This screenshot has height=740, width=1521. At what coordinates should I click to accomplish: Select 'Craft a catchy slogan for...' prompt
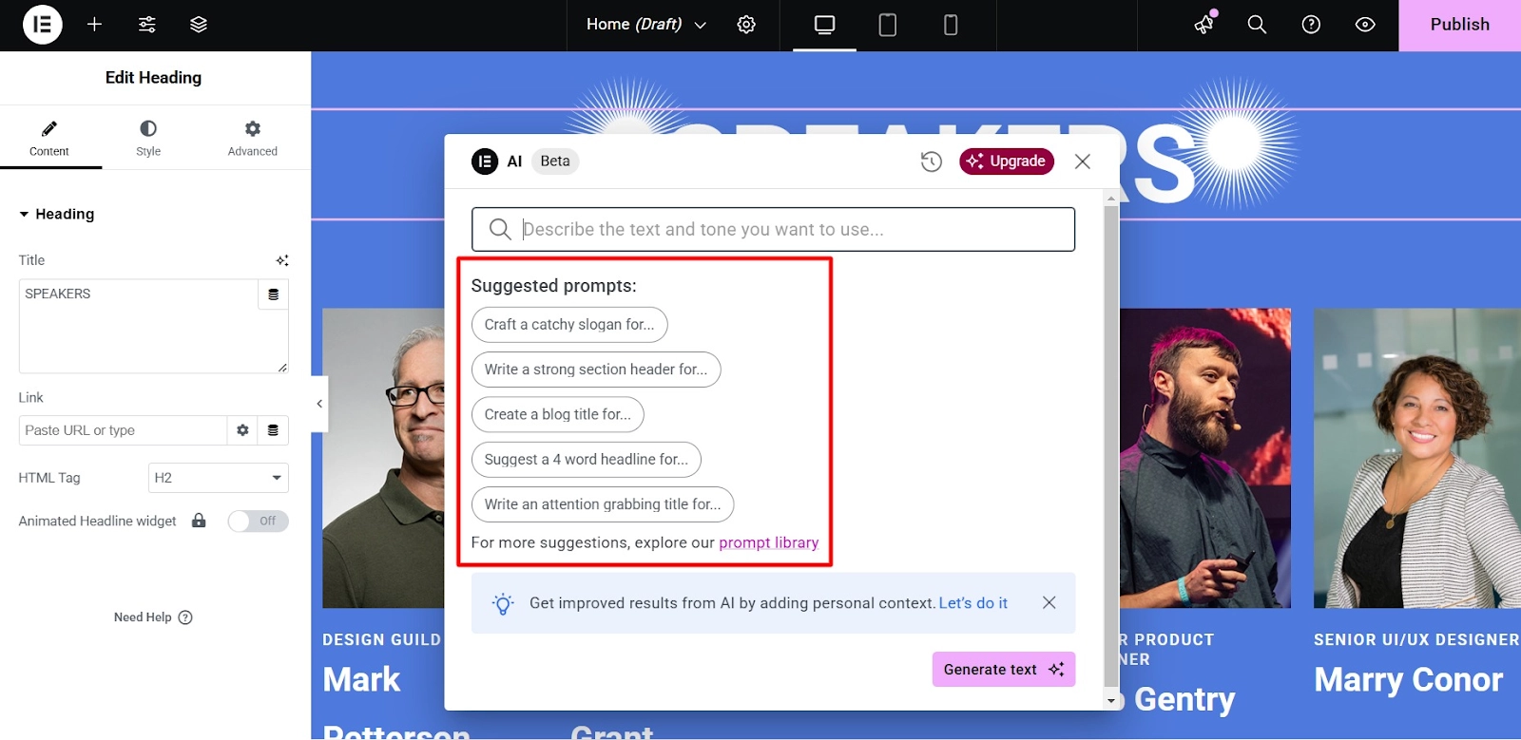click(569, 325)
